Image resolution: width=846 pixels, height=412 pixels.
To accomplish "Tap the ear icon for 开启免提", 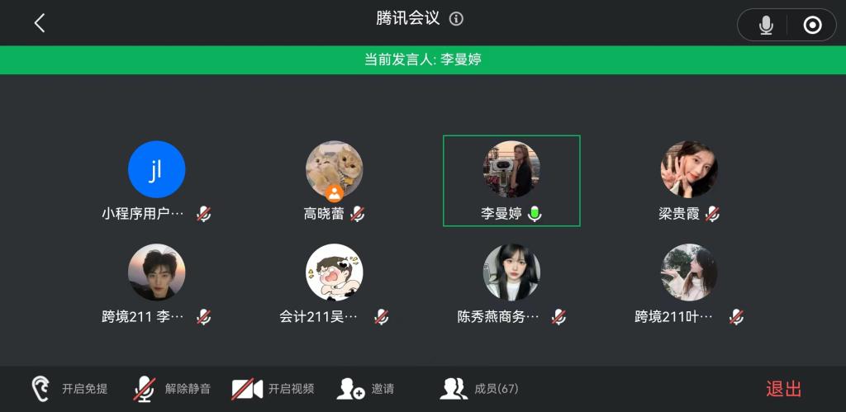I will (40, 388).
